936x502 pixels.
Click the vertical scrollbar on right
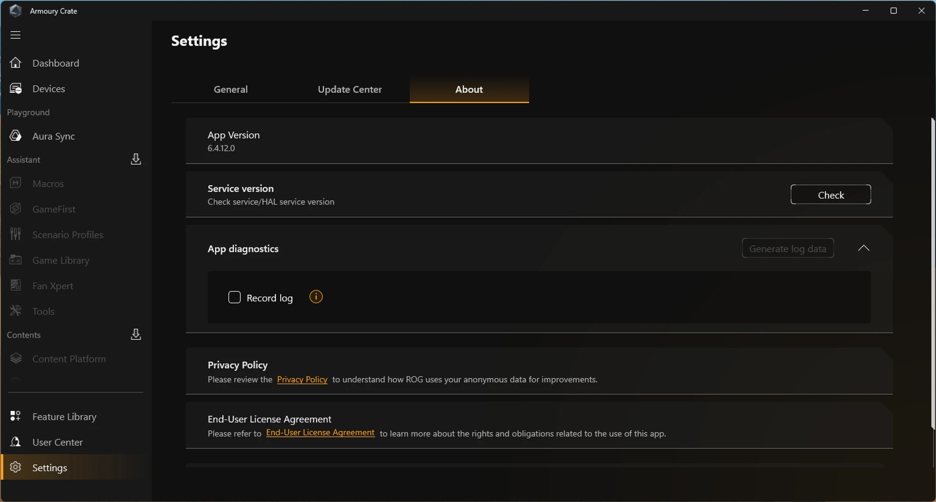click(933, 273)
